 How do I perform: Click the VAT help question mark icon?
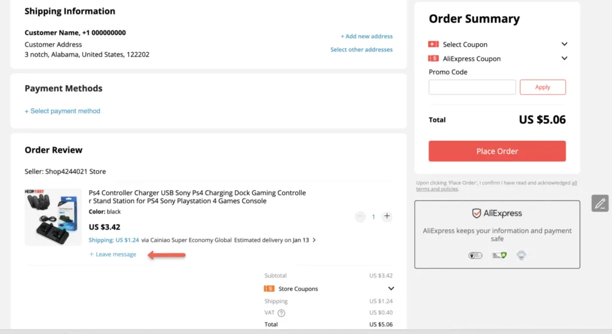pos(281,313)
